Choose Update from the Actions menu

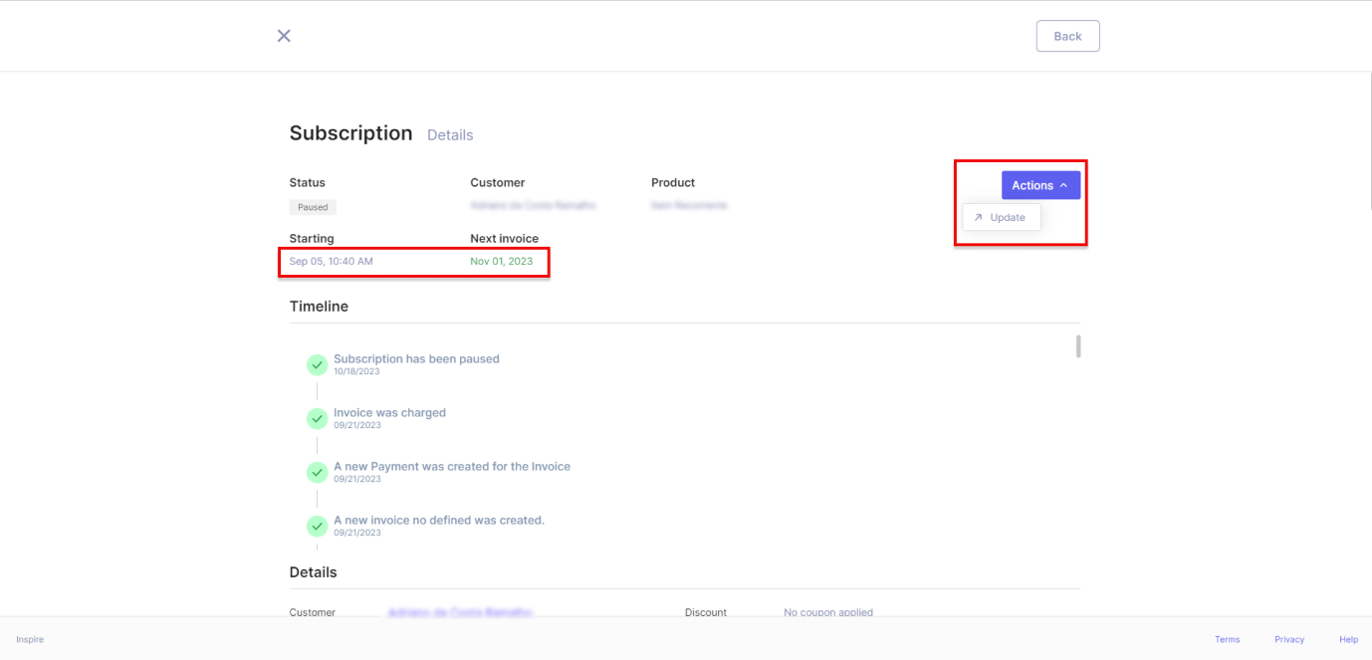coord(1002,217)
